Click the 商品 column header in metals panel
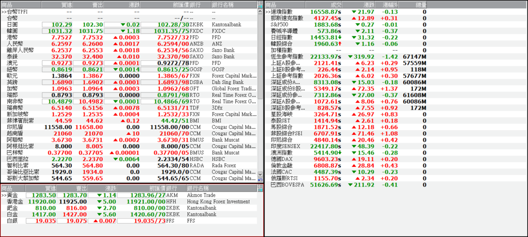Image resolution: width=528 pixels, height=237 pixels. [13, 188]
